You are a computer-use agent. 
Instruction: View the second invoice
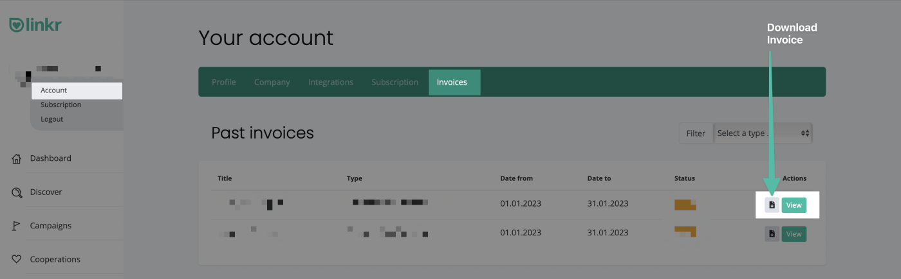[794, 234]
